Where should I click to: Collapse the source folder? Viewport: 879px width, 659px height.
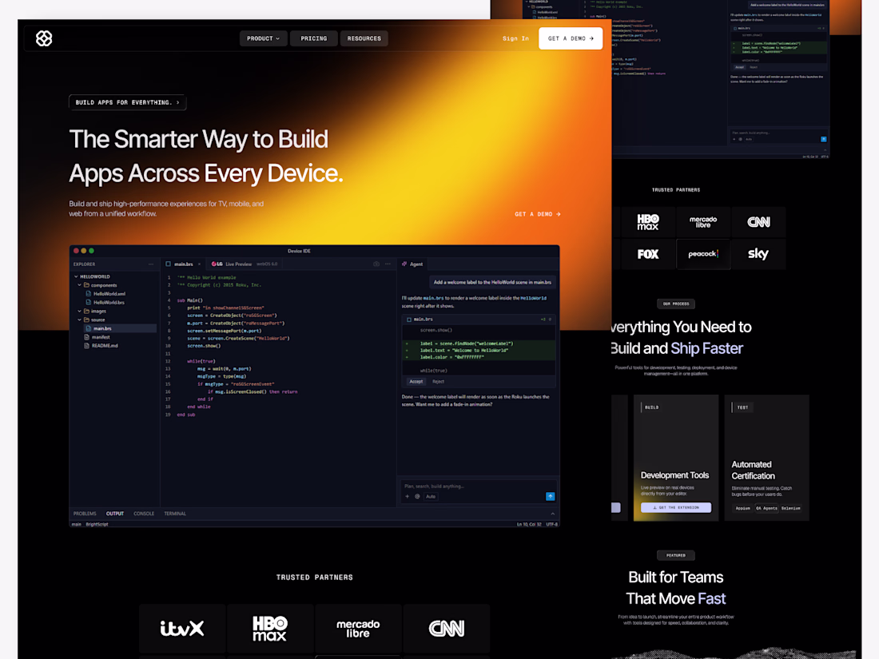pos(80,320)
